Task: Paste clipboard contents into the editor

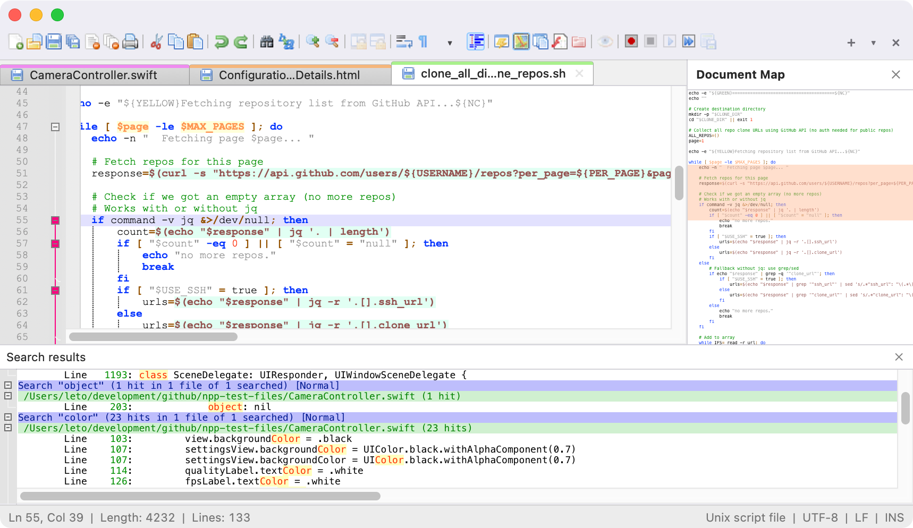Action: tap(195, 41)
